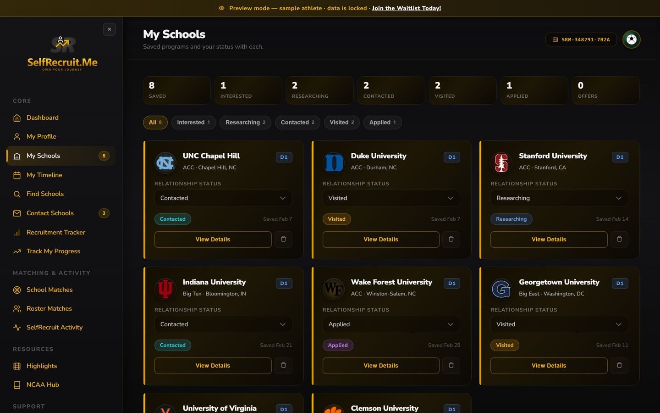Click the "Big East · Washington, DC" text
Image resolution: width=660 pixels, height=413 pixels.
tap(551, 294)
